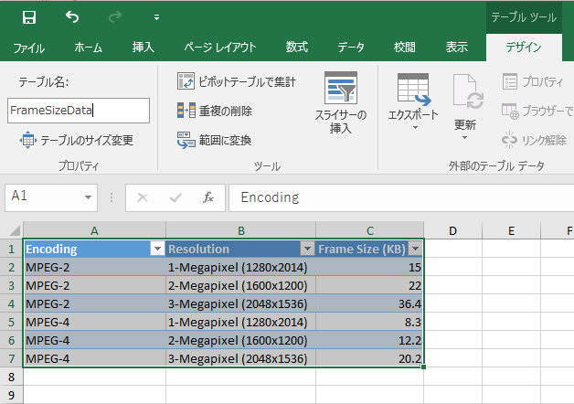574x404 pixels.
Task: Click ピボットテーブルで集計 button
Action: coord(236,81)
